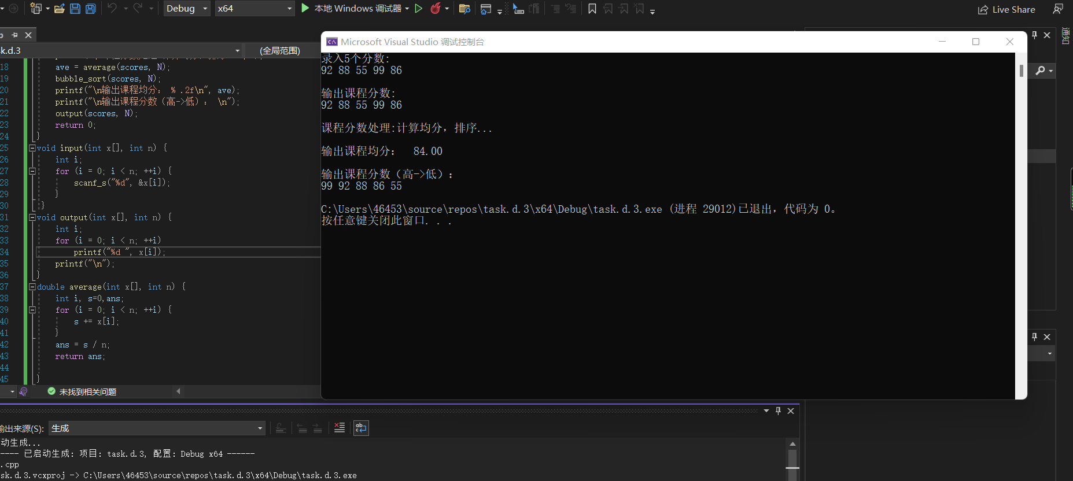
Task: Open the 输出来源 生成 dropdown
Action: pyautogui.click(x=157, y=428)
